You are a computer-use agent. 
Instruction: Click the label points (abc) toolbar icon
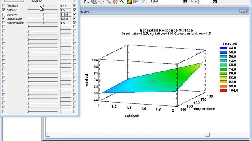[x=94, y=2]
